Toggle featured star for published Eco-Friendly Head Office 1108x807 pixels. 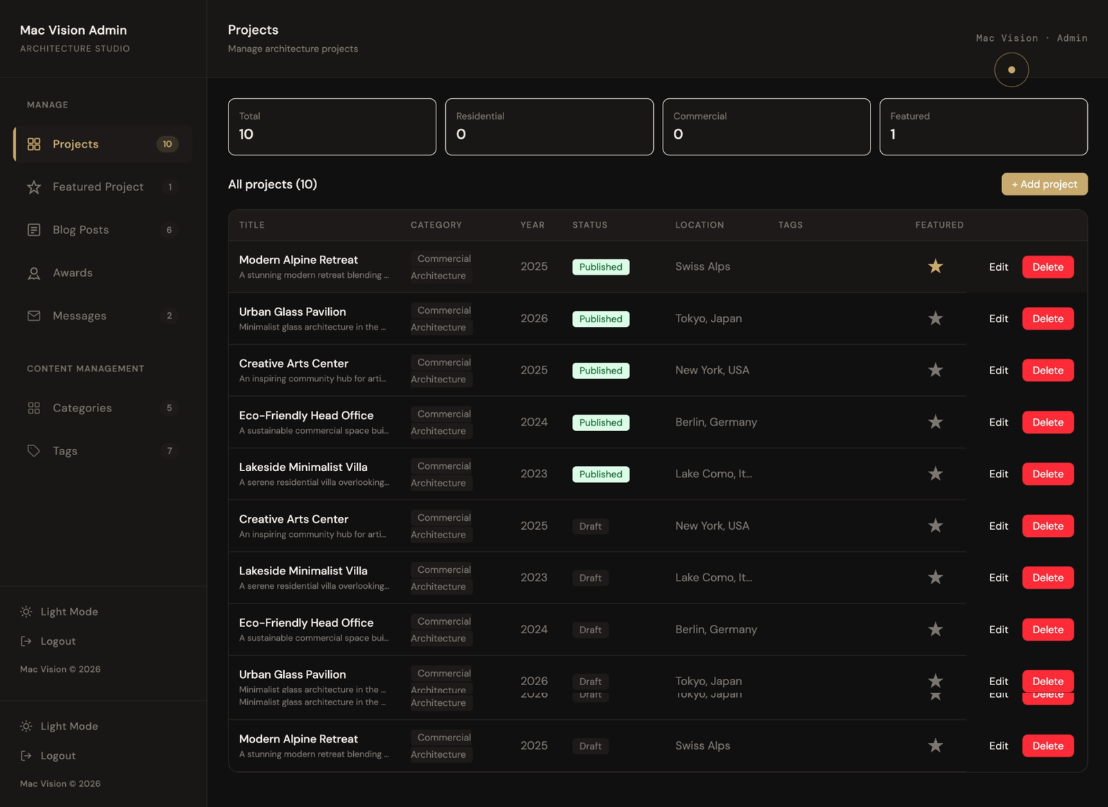936,422
